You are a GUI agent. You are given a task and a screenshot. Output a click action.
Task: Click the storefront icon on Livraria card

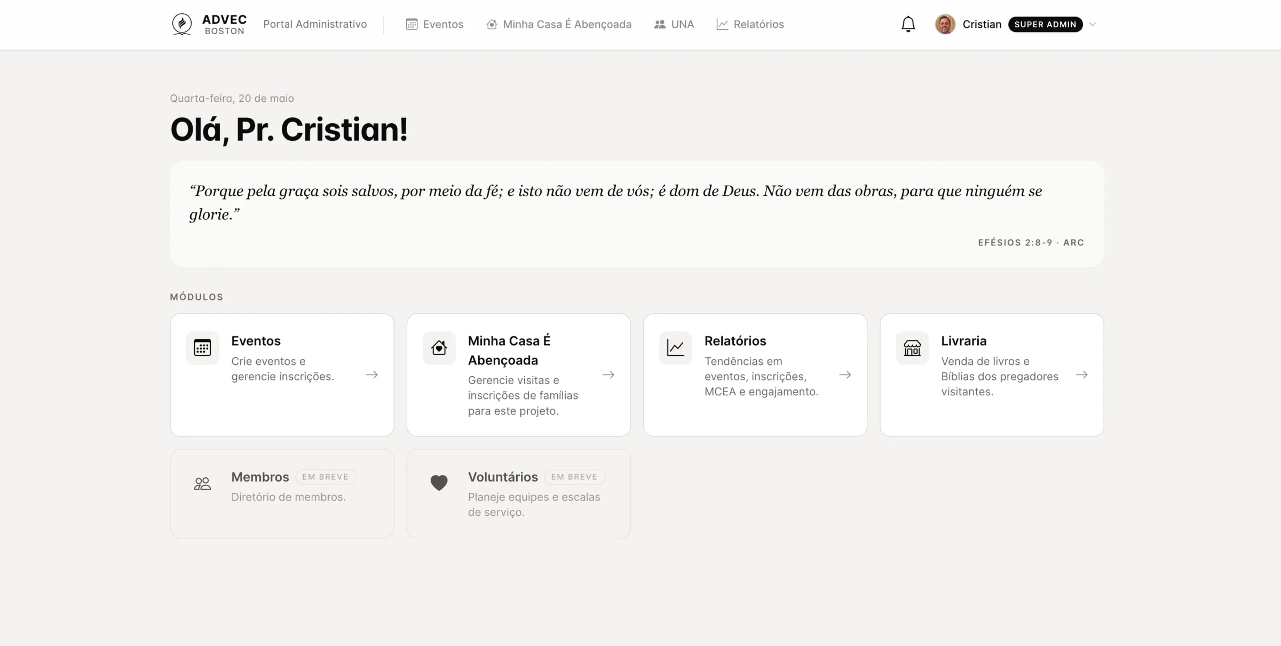point(912,348)
